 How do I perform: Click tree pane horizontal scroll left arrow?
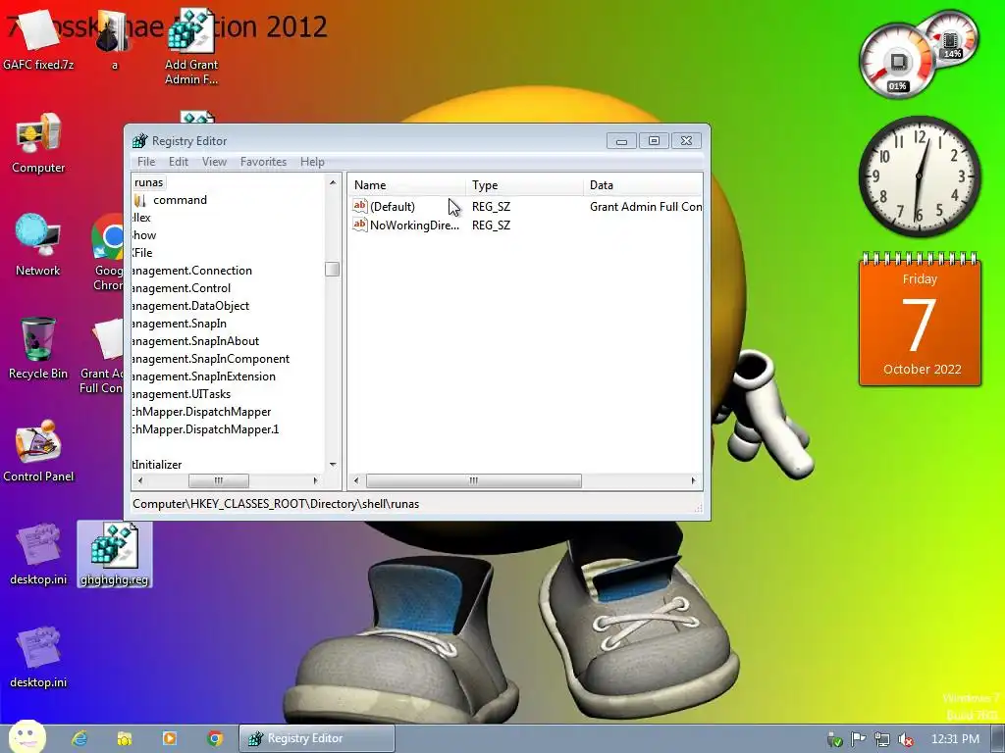(x=140, y=480)
